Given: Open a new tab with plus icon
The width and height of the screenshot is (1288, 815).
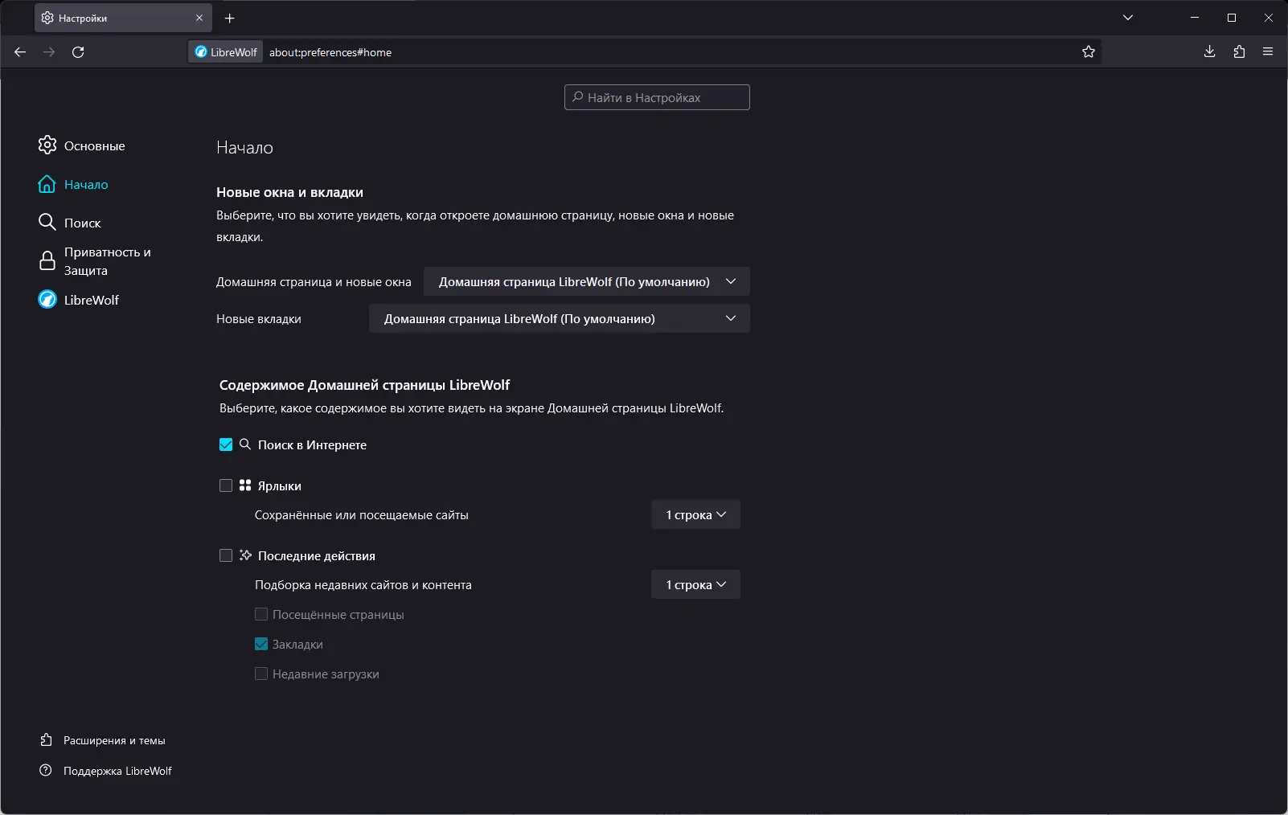Looking at the screenshot, I should click(230, 18).
